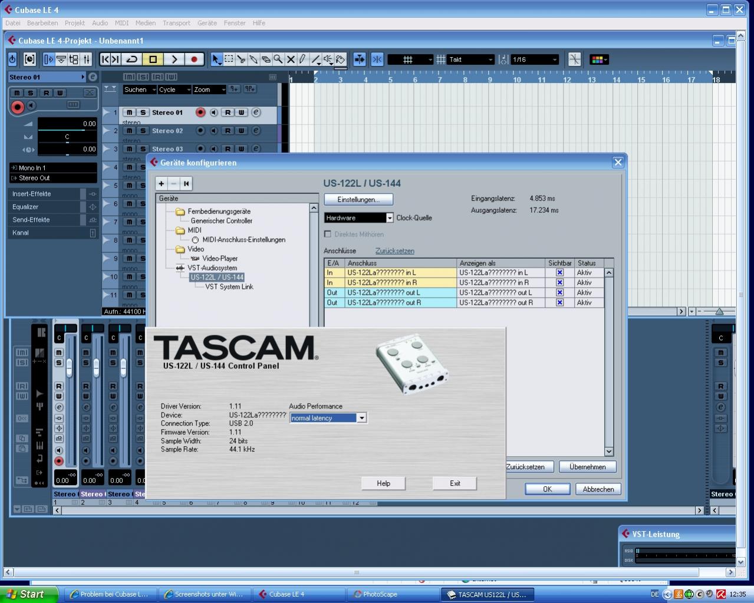754x603 pixels.
Task: Select VST System Link in device tree
Action: pyautogui.click(x=229, y=286)
